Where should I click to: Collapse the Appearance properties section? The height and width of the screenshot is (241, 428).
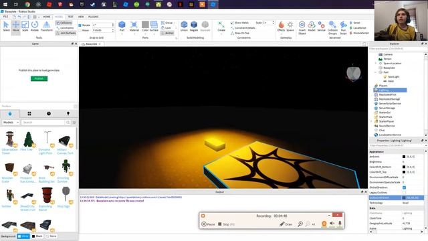376,152
